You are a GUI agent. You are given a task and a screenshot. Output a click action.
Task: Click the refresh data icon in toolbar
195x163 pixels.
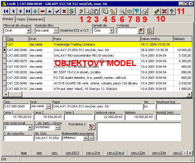[71, 11]
